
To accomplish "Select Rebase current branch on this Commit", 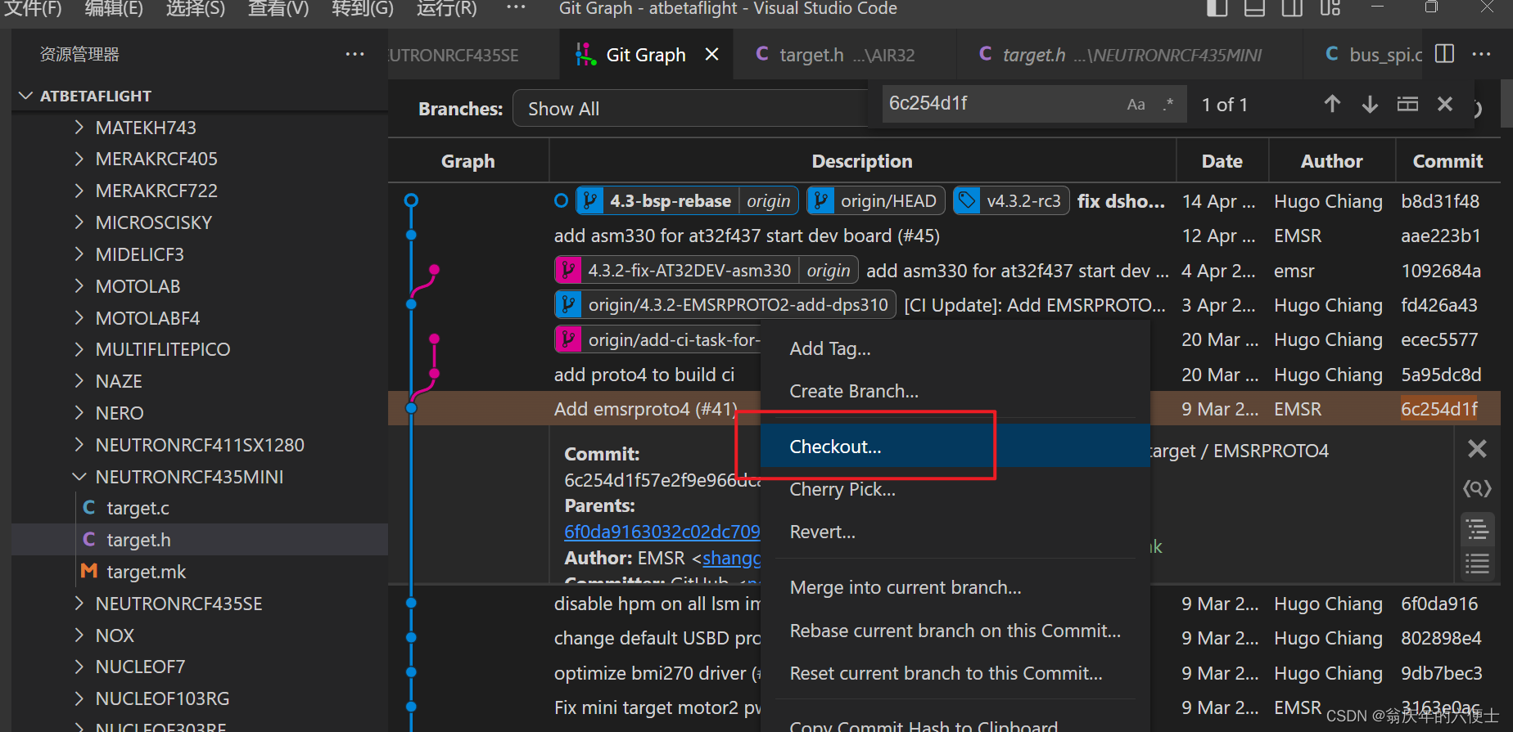I will point(955,631).
